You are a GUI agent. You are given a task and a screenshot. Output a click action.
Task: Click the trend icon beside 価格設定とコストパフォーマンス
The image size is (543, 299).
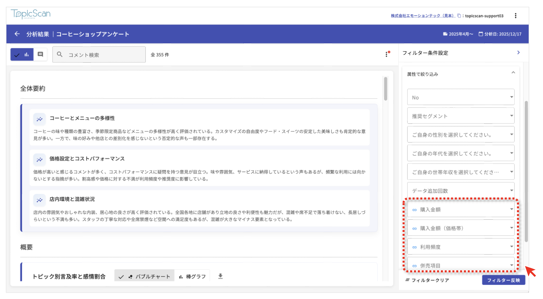coord(39,159)
